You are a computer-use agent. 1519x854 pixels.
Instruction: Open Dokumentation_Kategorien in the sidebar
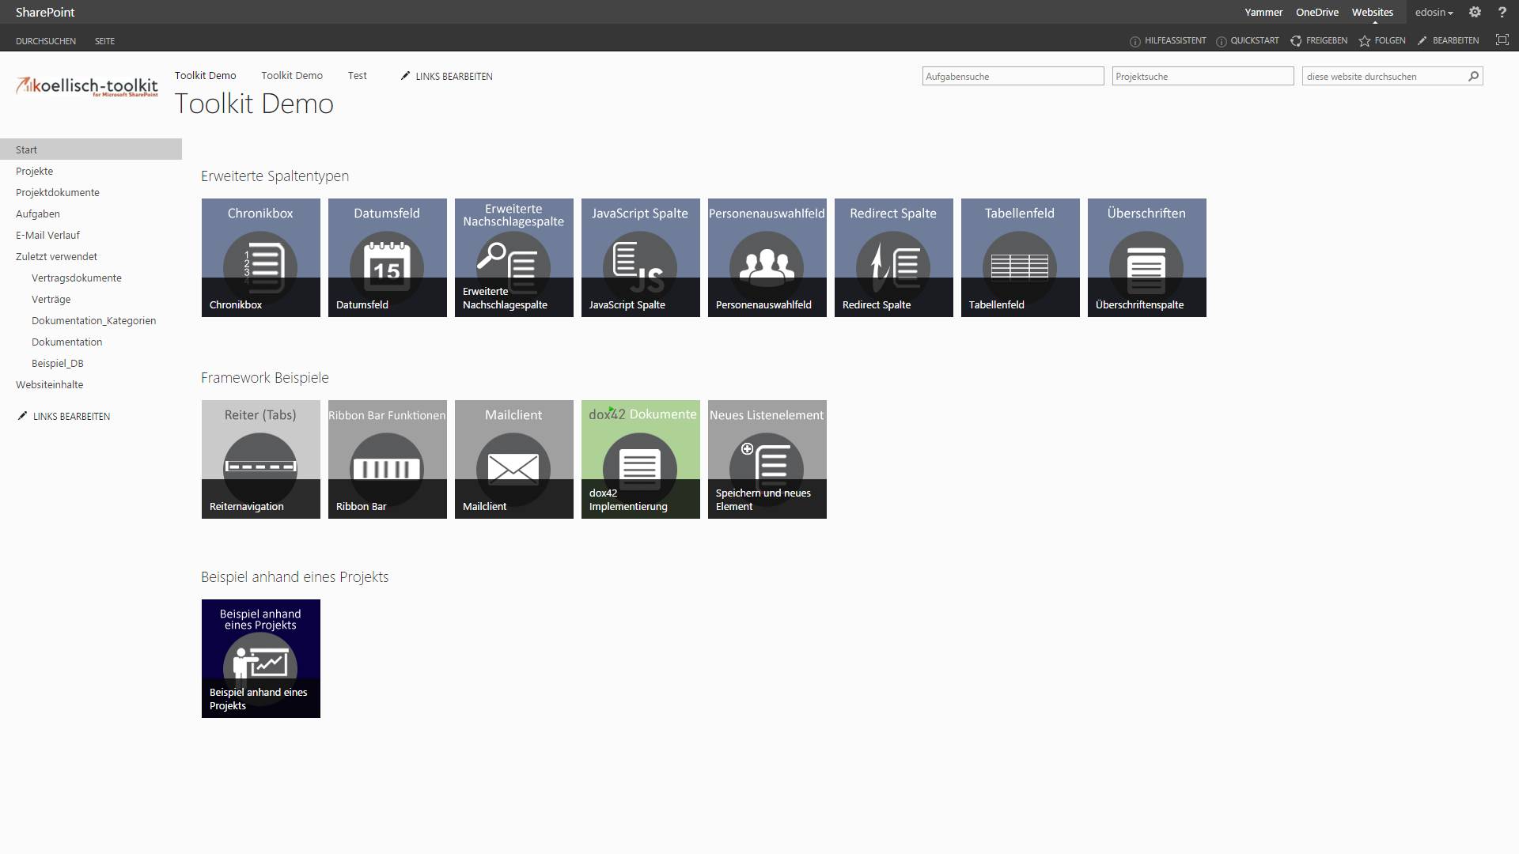pos(94,320)
